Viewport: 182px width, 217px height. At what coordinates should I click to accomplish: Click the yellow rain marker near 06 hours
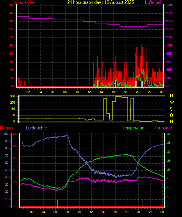click(x=57, y=204)
